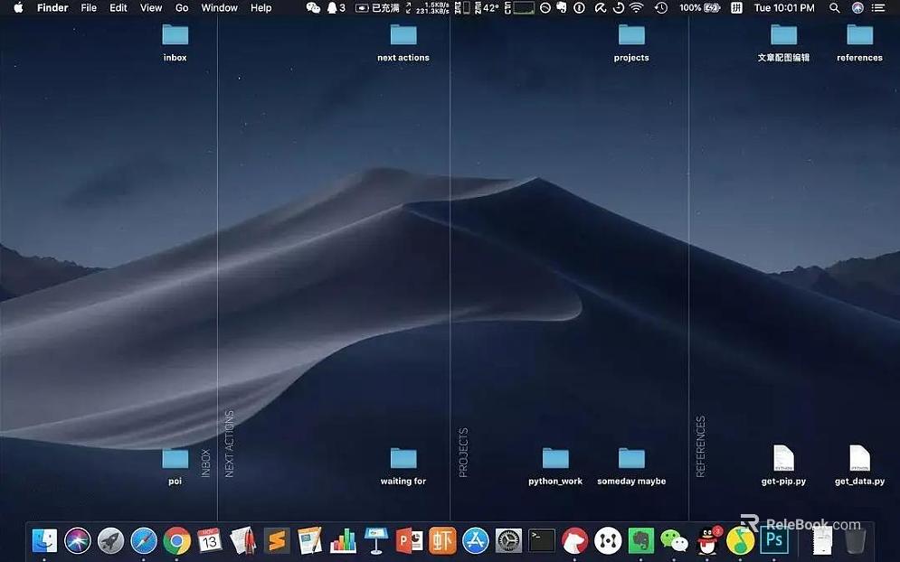Open the Apple menu
Image resolution: width=900 pixels, height=562 pixels.
(18, 8)
